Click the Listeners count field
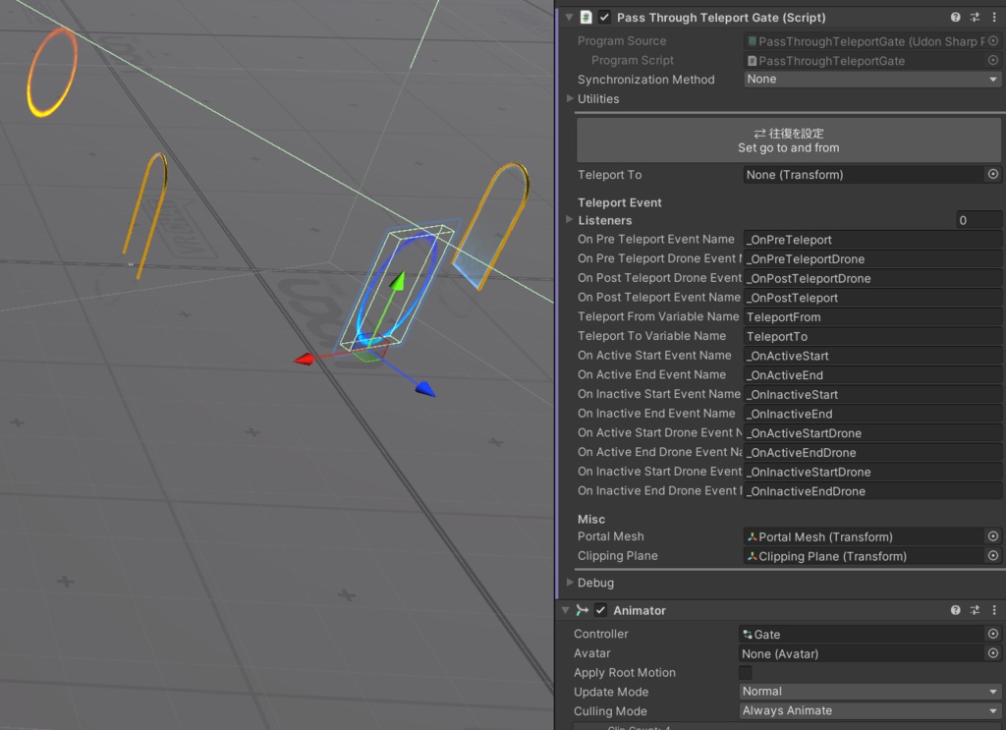The height and width of the screenshot is (730, 1006). [978, 220]
